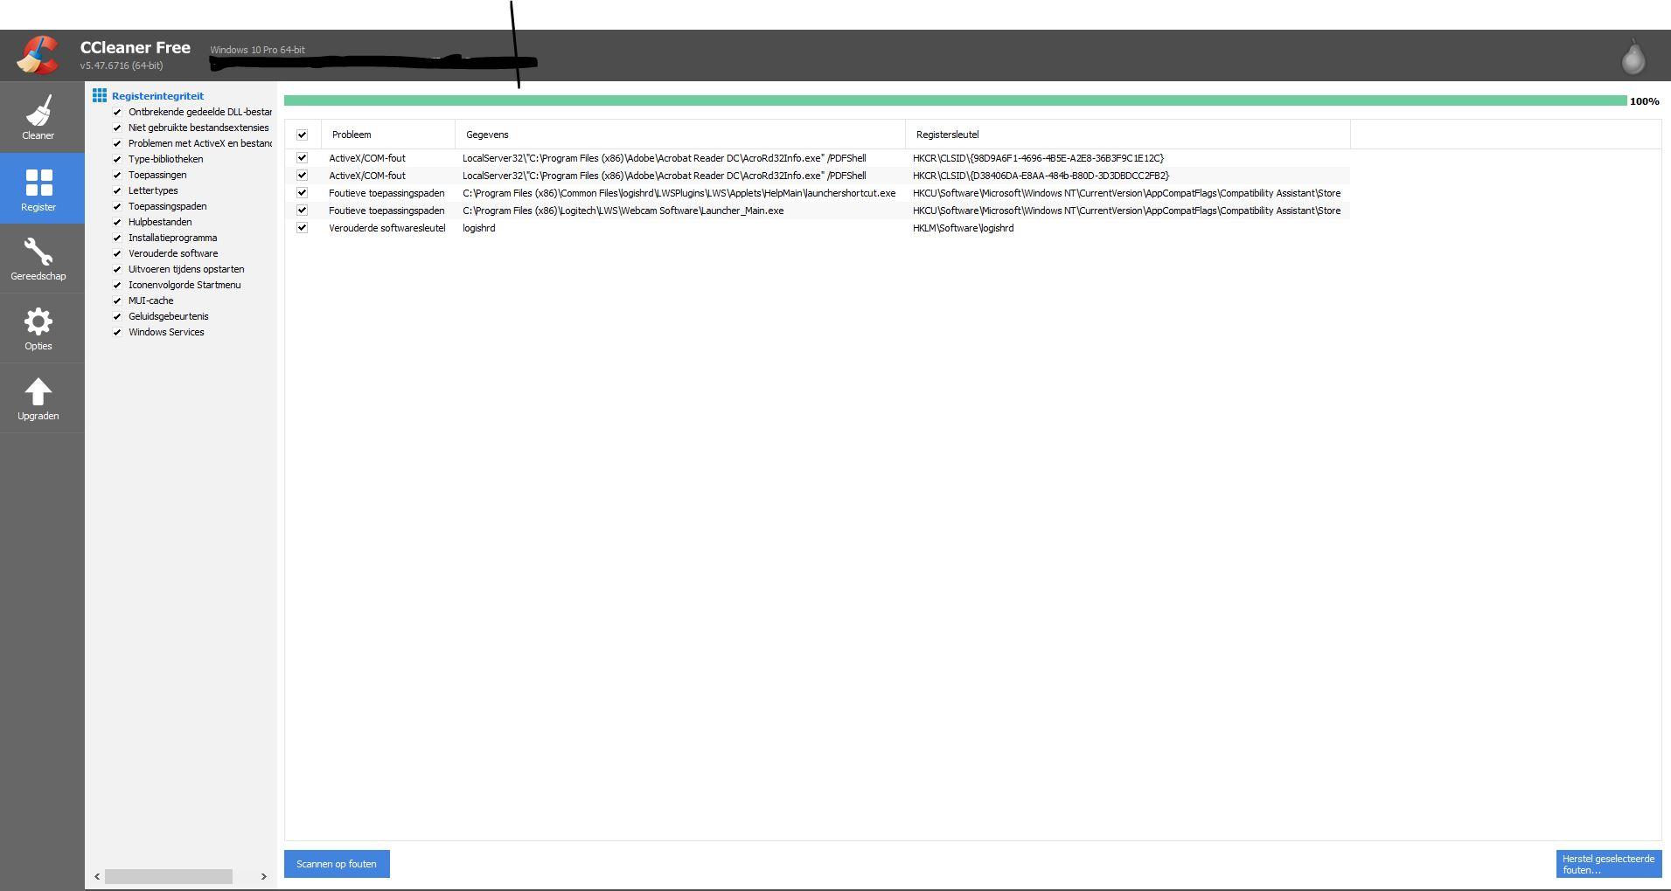Click the CCleaner Free title
Image resolution: width=1671 pixels, height=891 pixels.
[136, 48]
